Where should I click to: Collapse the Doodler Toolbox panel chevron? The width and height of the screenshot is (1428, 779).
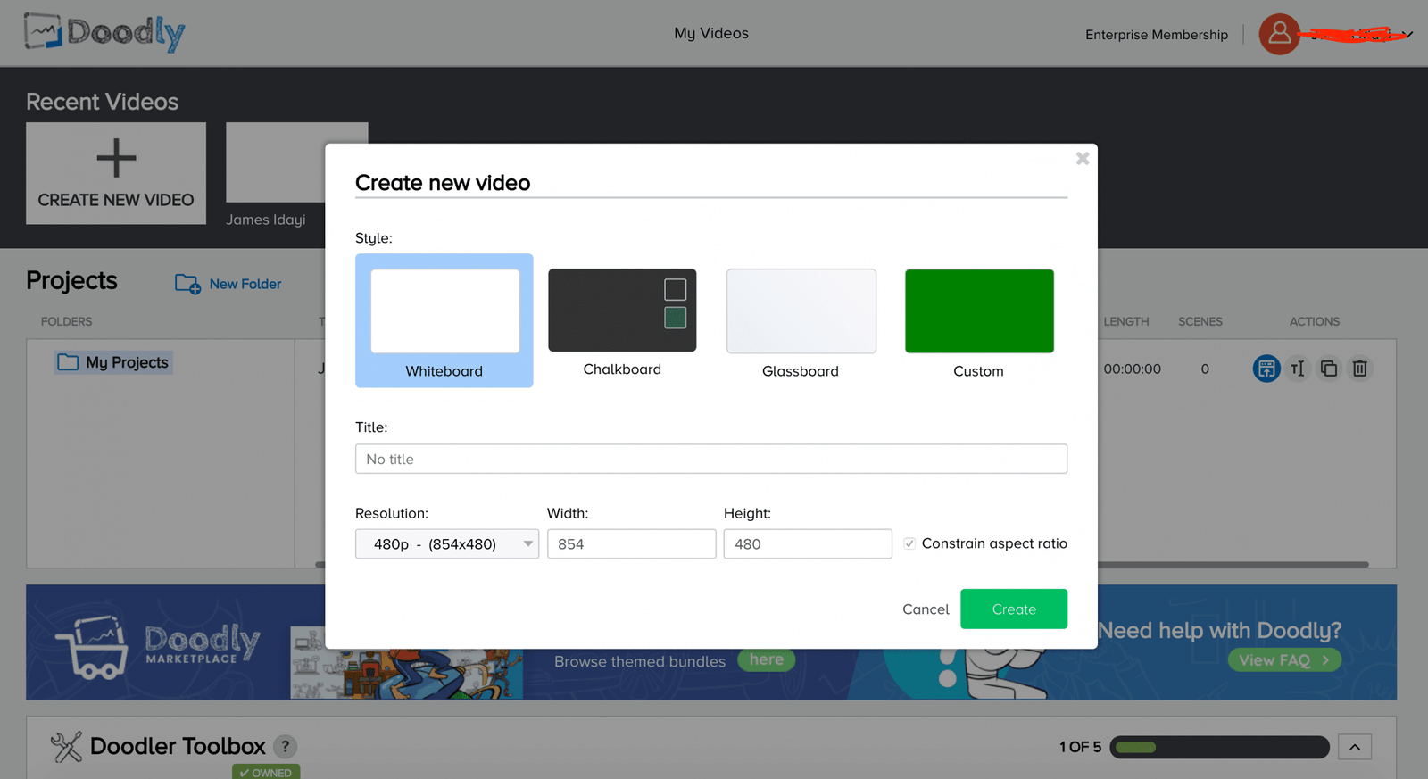click(1355, 747)
